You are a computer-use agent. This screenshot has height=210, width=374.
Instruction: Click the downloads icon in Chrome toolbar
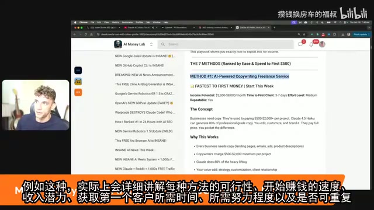[343, 34]
